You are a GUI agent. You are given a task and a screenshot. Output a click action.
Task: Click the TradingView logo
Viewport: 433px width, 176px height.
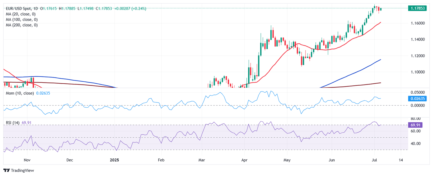click(18, 170)
